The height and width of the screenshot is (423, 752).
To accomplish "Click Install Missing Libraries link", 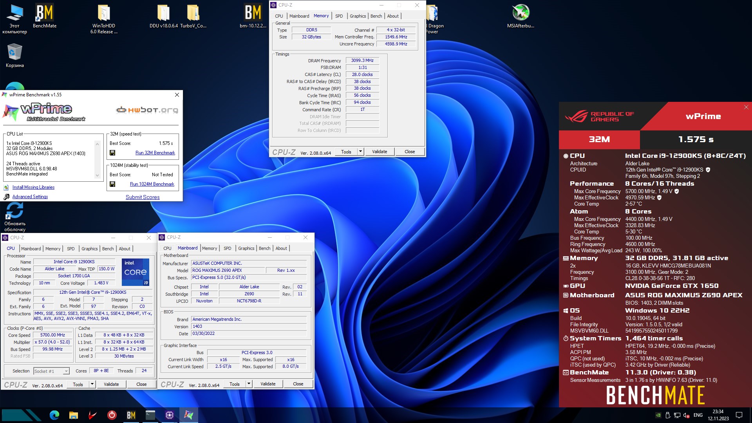I will (x=33, y=188).
